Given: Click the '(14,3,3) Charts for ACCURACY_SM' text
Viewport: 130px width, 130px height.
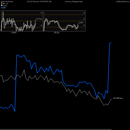Looking at the screenshot, I should (39, 2).
